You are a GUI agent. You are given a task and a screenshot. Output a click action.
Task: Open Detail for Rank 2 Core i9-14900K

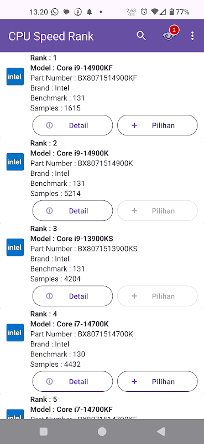[x=72, y=211]
